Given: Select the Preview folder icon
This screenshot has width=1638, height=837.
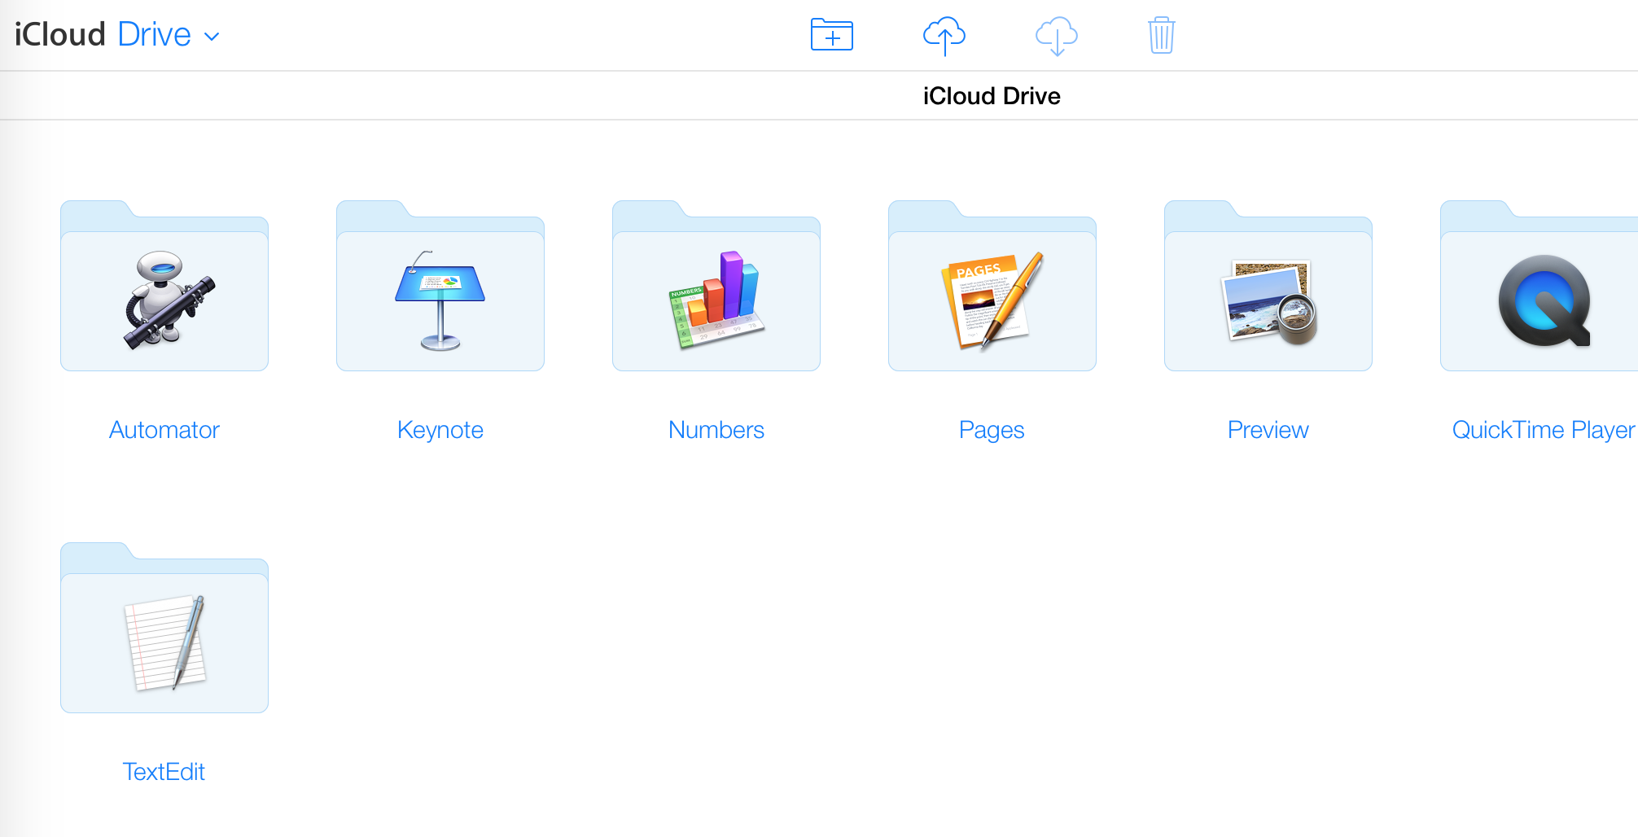Looking at the screenshot, I should [x=1268, y=286].
